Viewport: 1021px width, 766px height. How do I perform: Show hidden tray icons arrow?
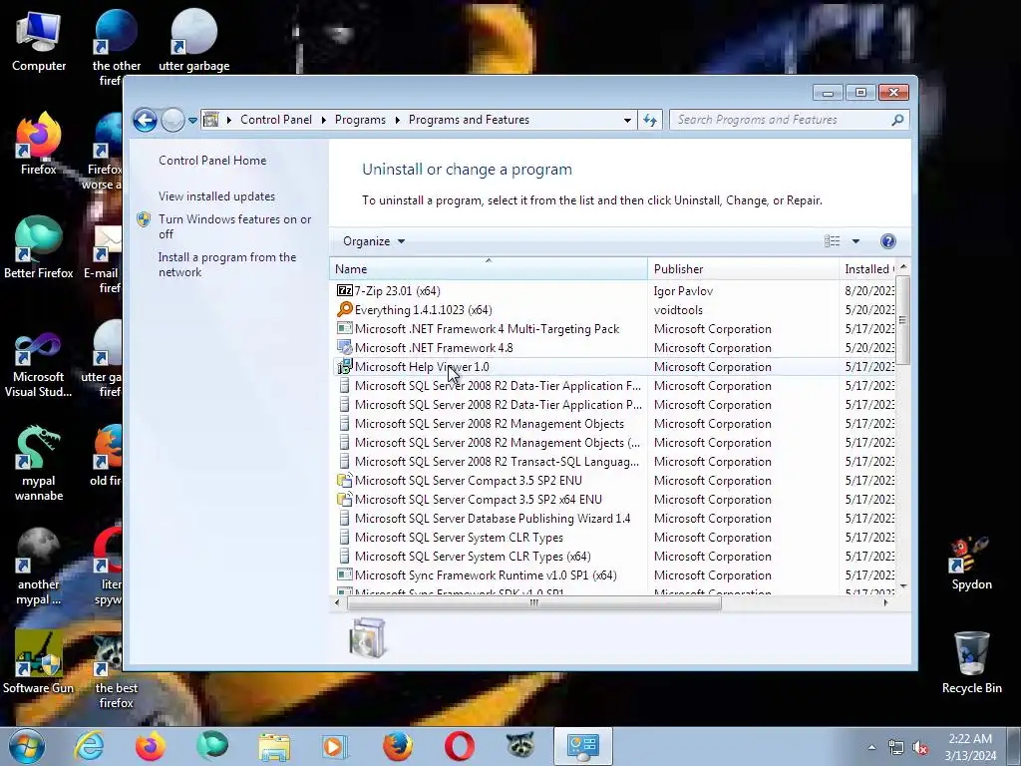871,747
